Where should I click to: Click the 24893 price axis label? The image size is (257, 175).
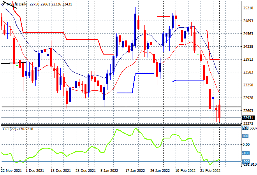pos(248,21)
